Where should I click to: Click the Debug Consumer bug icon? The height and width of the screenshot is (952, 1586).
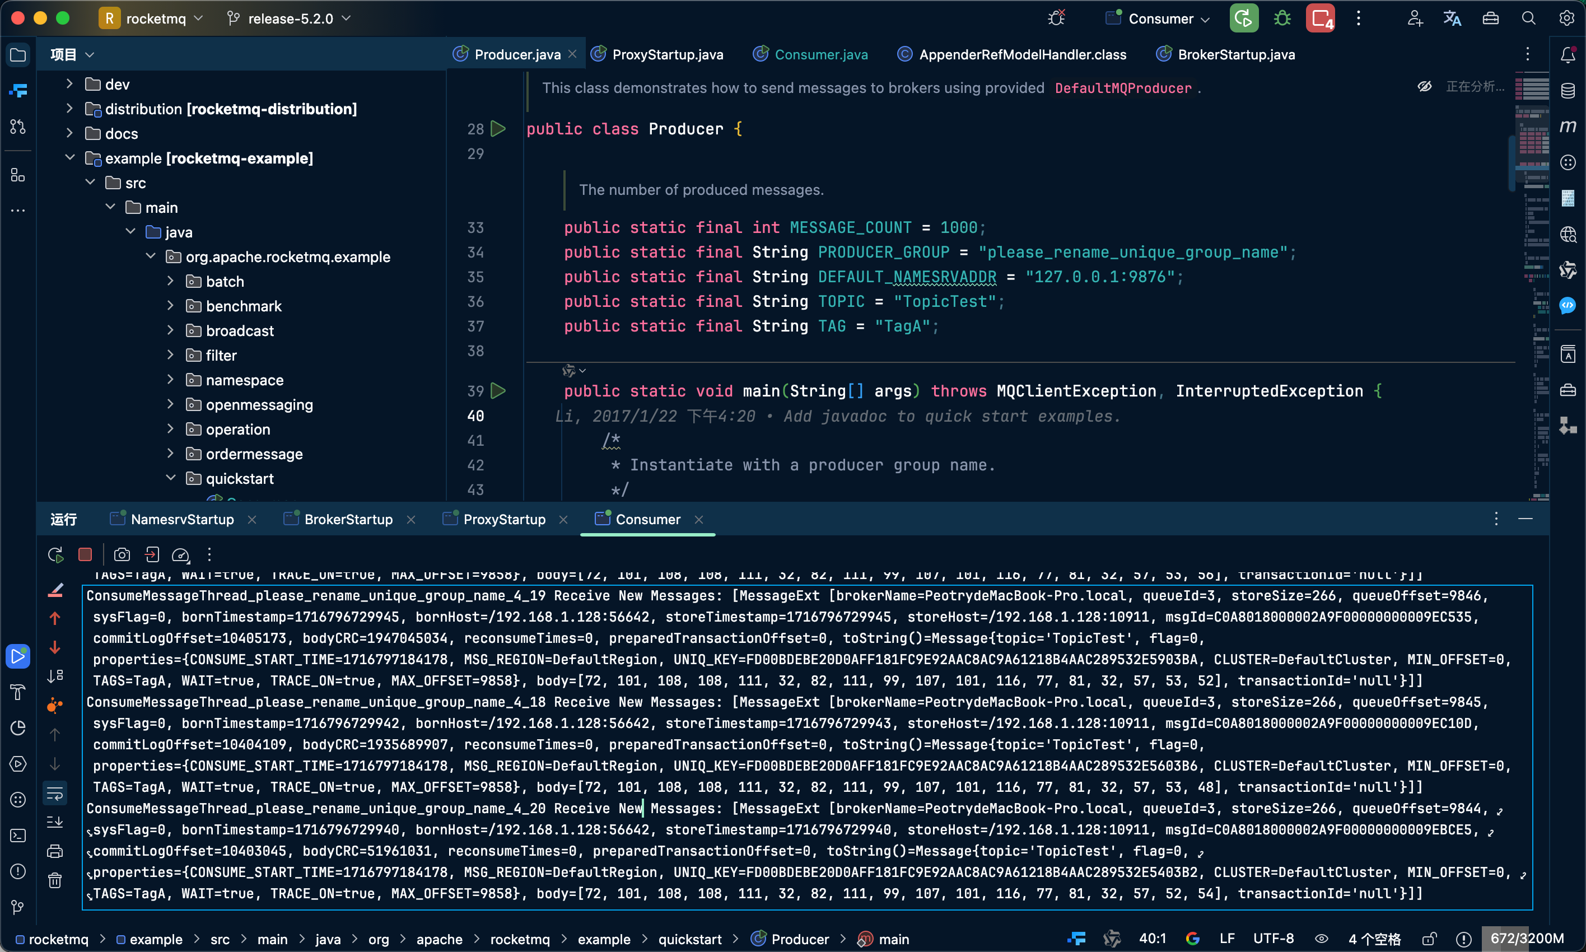tap(1282, 18)
